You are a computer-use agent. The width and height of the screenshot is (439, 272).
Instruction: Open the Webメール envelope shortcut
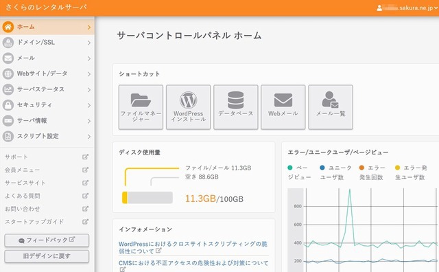point(283,107)
